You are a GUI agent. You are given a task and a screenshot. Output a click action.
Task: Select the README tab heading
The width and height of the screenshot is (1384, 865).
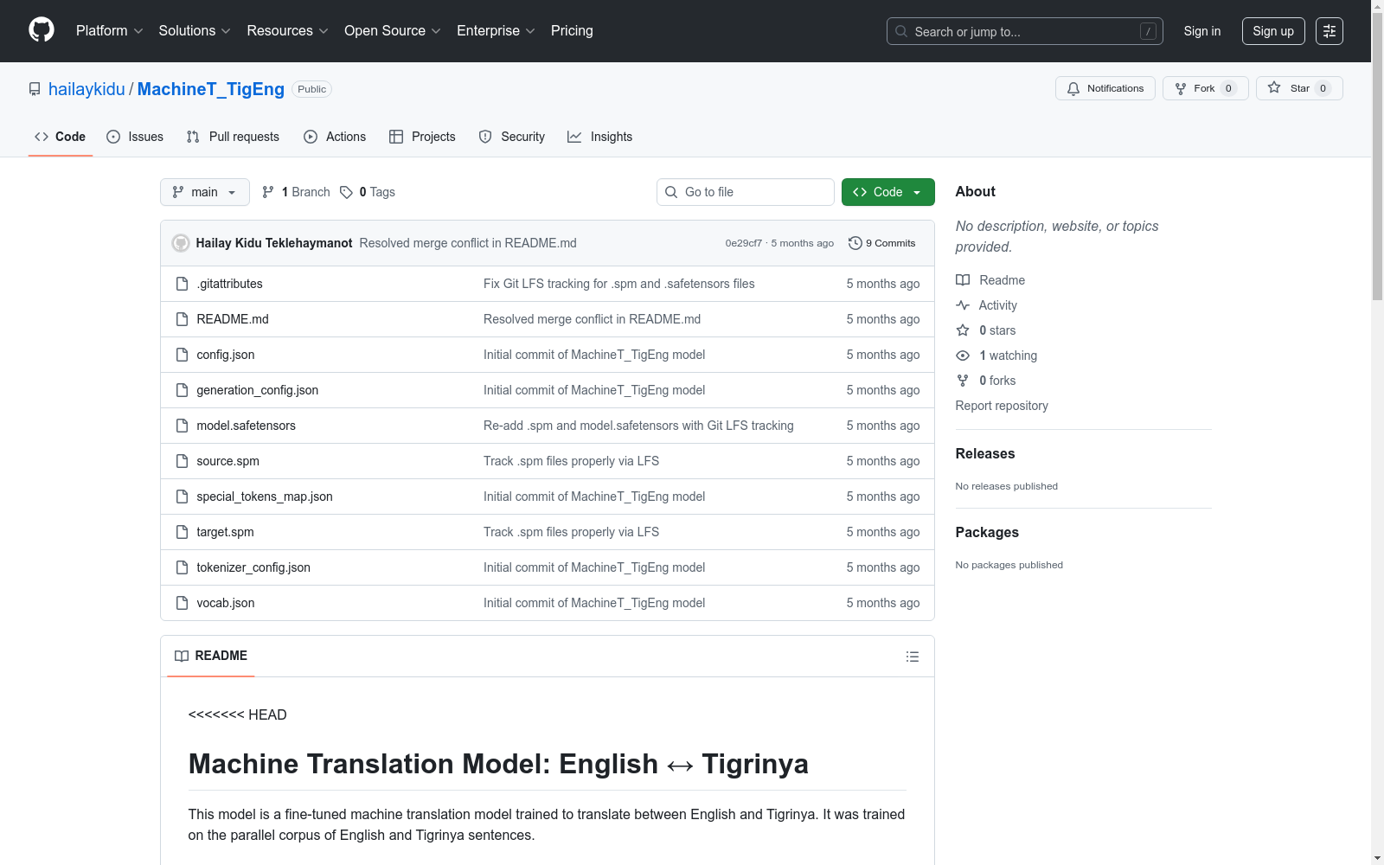[211, 656]
